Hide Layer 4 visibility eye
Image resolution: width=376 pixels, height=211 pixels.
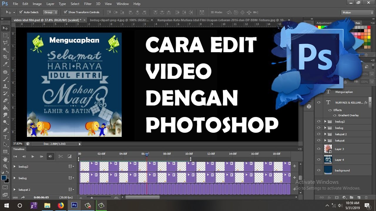tap(319, 160)
